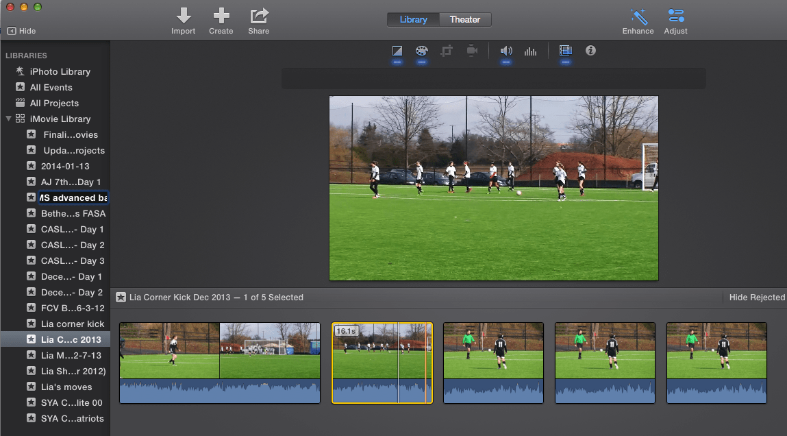
Task: Open the Share menu
Action: click(258, 21)
